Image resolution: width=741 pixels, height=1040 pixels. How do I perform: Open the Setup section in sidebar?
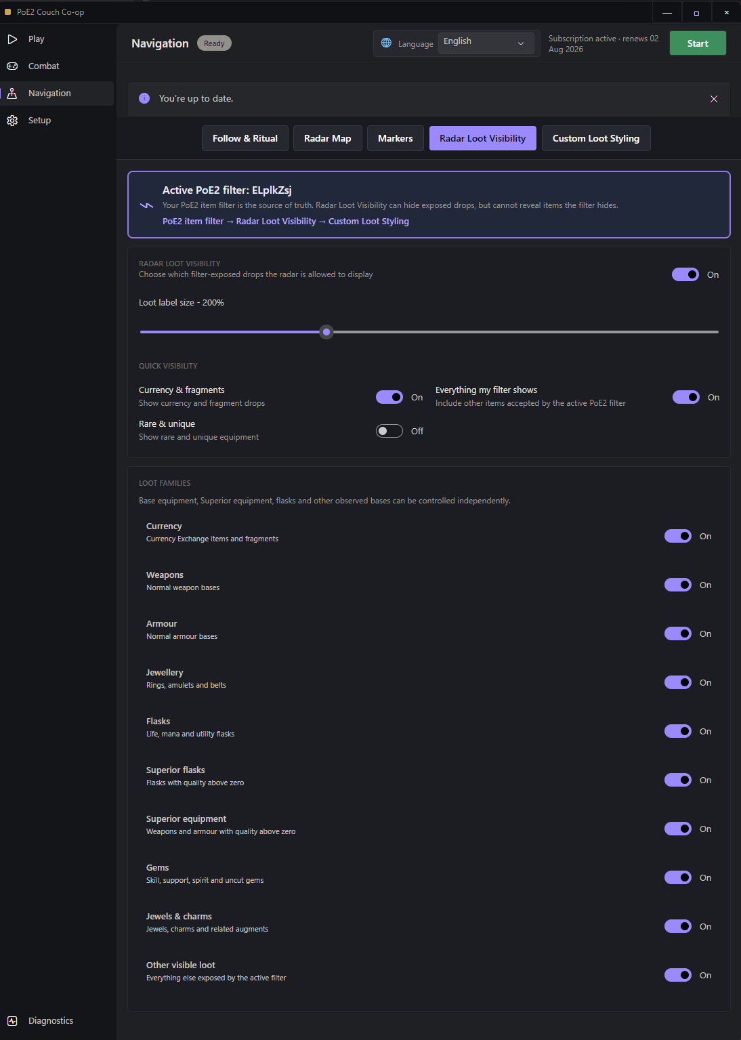coord(57,121)
